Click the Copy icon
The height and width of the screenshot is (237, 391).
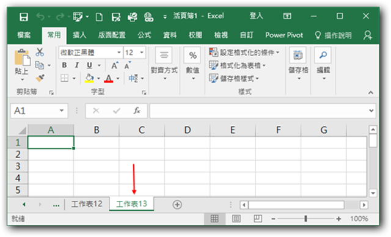pos(39,65)
